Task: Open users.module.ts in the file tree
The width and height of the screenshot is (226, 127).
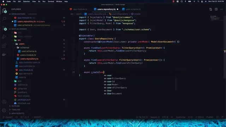Action: point(28,55)
